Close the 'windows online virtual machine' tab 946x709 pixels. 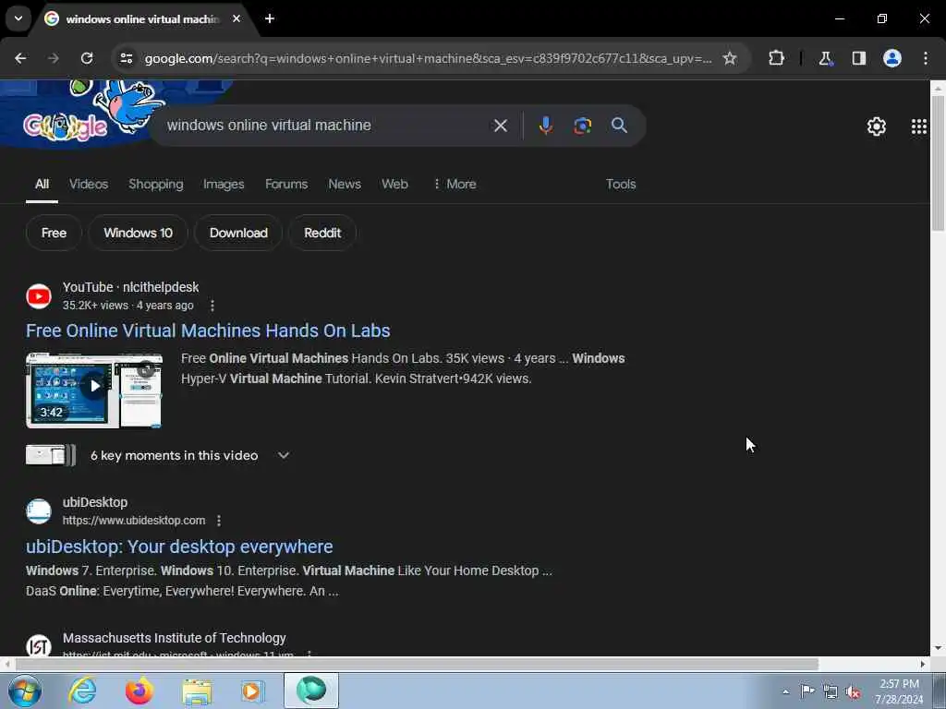click(236, 18)
